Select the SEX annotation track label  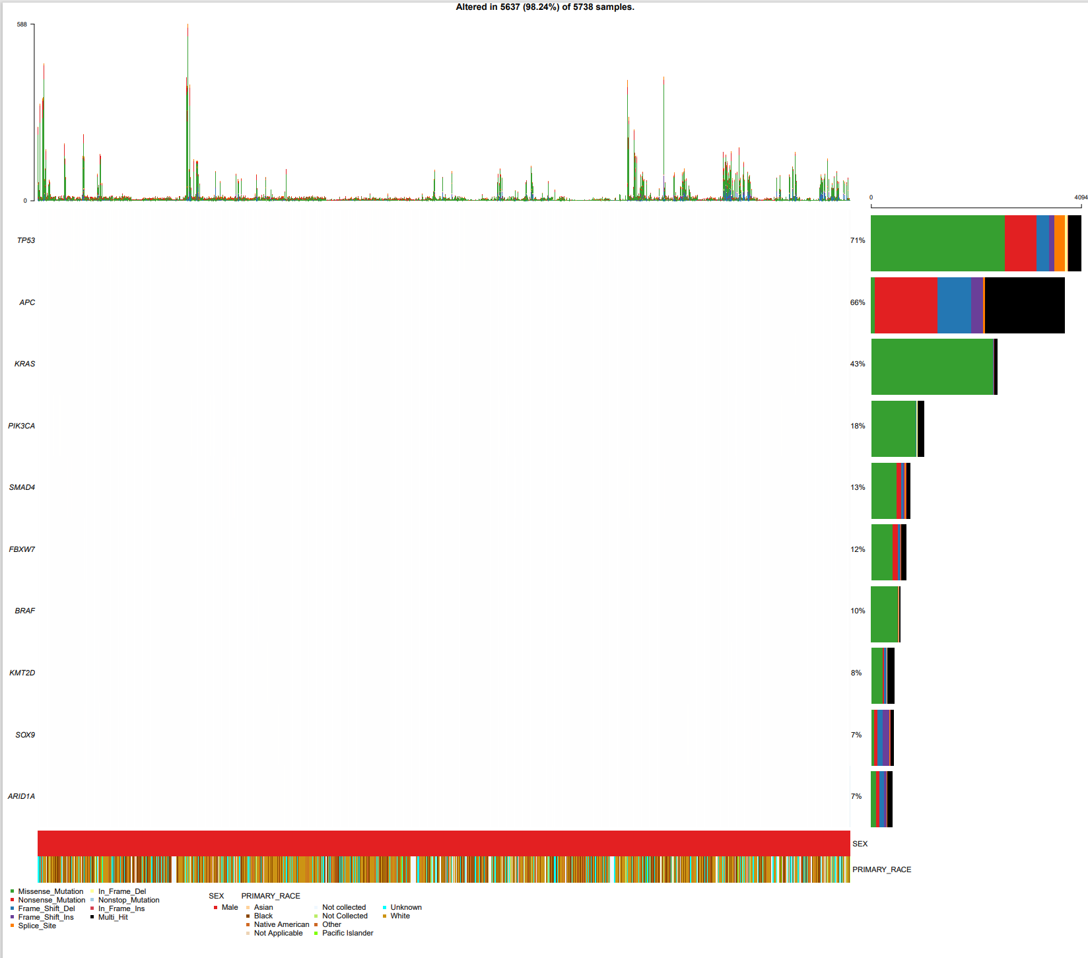860,843
